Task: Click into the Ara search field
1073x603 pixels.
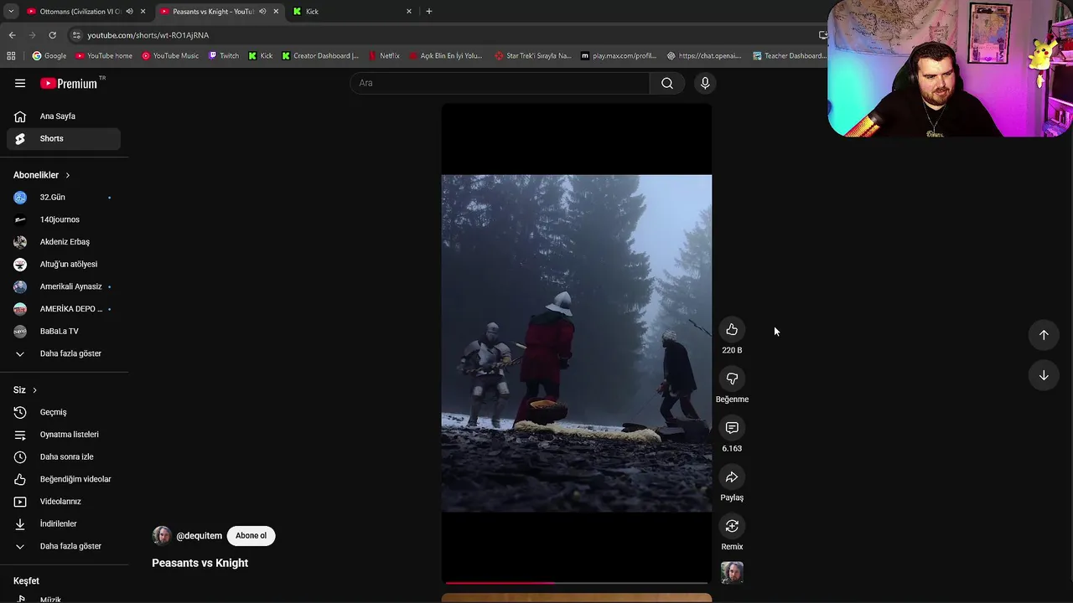Action: 500,83
